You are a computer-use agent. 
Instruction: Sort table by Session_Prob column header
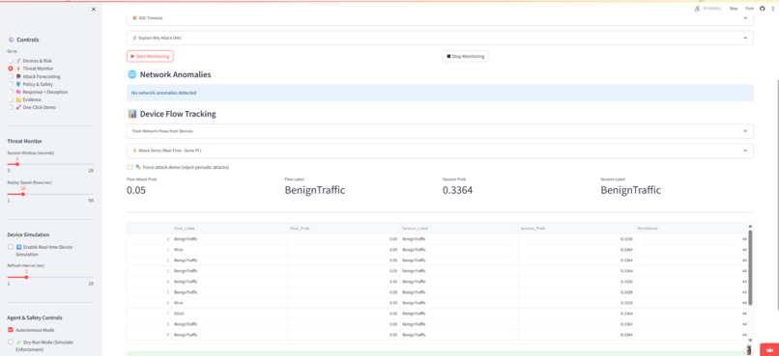(x=577, y=228)
